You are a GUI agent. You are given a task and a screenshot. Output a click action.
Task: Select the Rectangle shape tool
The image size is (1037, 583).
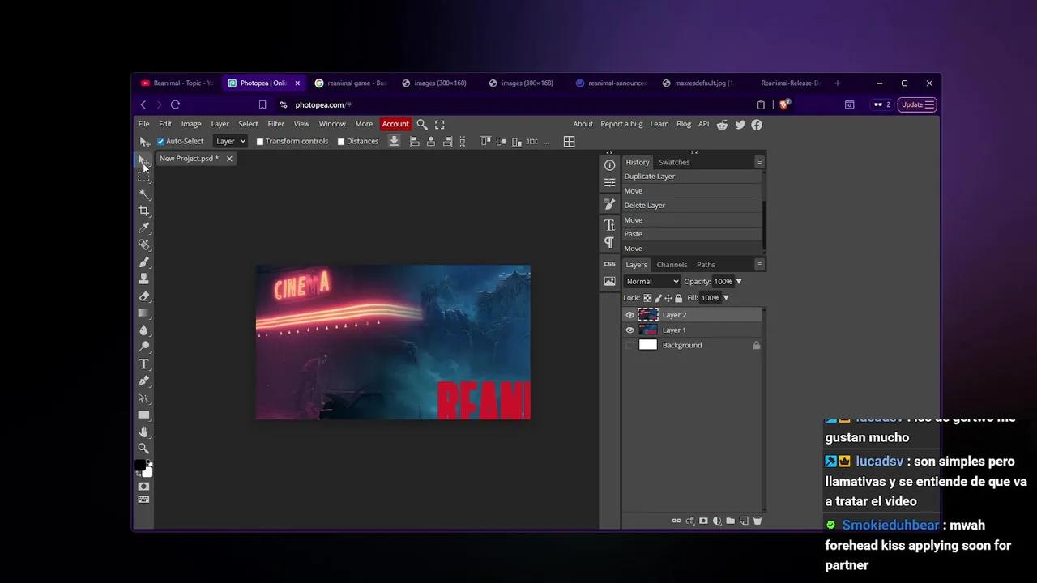coord(143,415)
